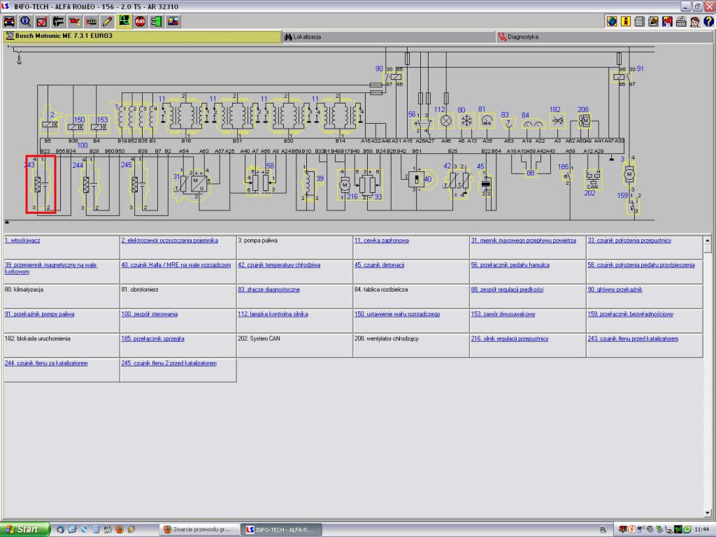Click the red oil can toolbar icon
The image size is (716, 537).
tap(75, 21)
